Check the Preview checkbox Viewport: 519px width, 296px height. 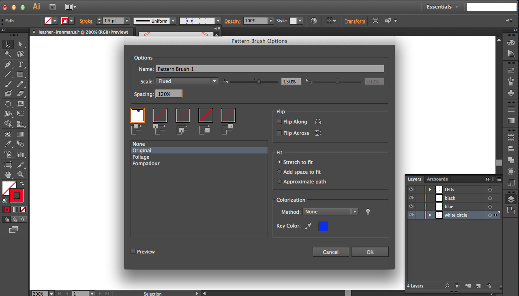pyautogui.click(x=133, y=251)
